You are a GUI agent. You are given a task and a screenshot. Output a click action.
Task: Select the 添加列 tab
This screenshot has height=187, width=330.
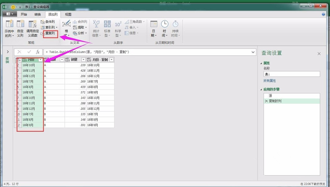pos(52,14)
